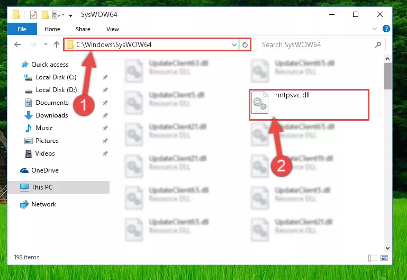Expand the ribbon with the chevron
This screenshot has width=407, height=280.
click(x=375, y=29)
